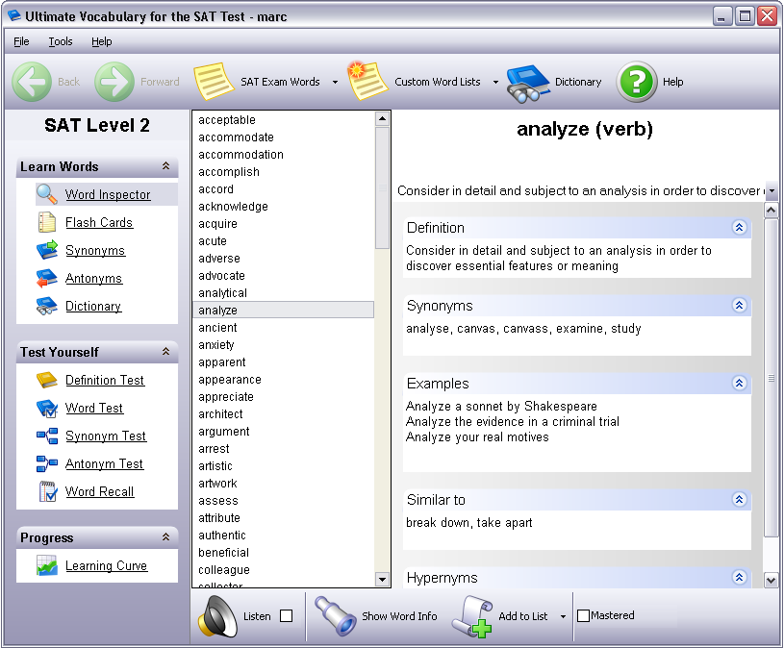The image size is (784, 648).
Task: Click the sidebar Dictionary binoculars icon
Action: pos(47,307)
